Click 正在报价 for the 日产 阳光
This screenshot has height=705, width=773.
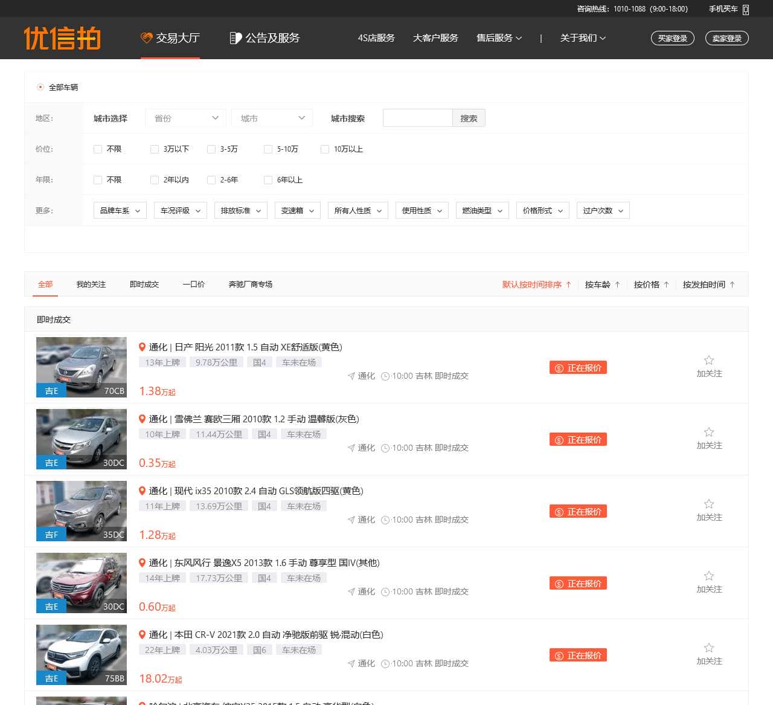click(x=578, y=368)
